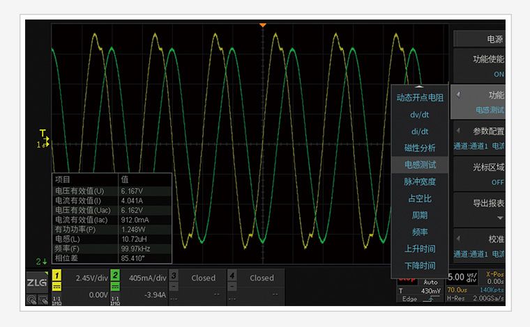Click channel 1 coupling icon

coord(57,286)
